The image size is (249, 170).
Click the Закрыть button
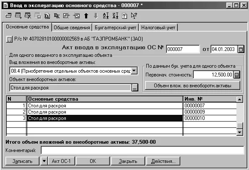(128, 161)
